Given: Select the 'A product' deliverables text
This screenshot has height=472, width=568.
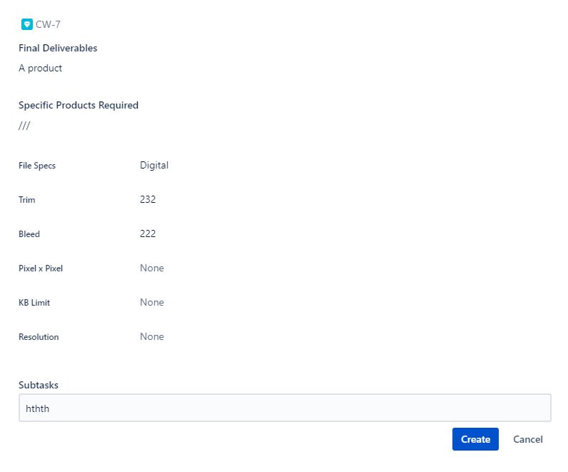Looking at the screenshot, I should point(40,68).
